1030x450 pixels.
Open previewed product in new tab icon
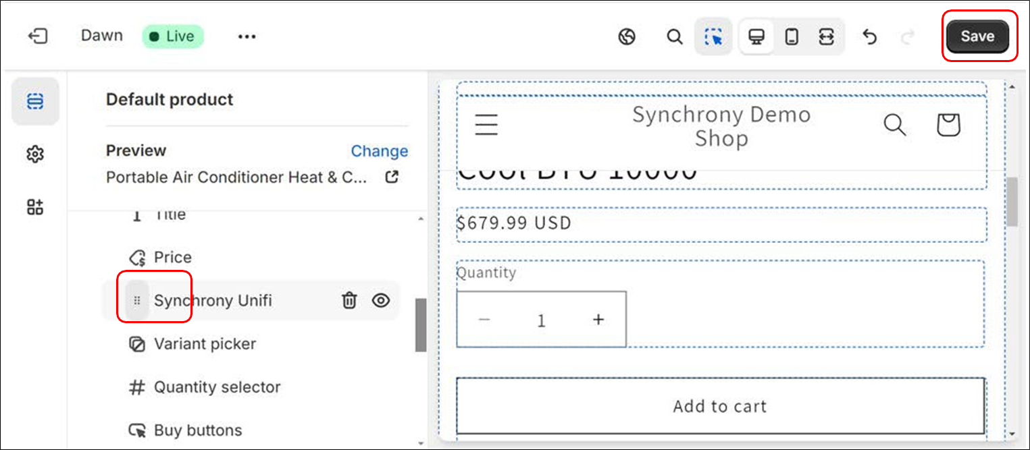point(392,177)
